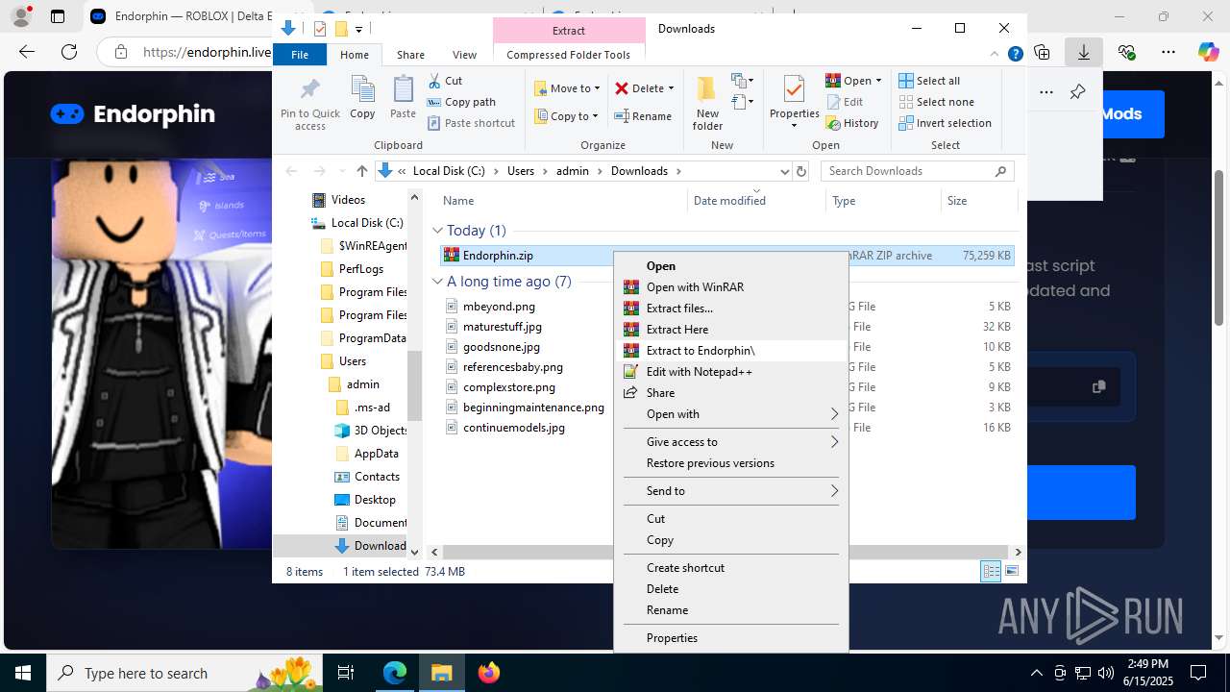The height and width of the screenshot is (692, 1230).
Task: Expand the Open with submenu
Action: (730, 414)
